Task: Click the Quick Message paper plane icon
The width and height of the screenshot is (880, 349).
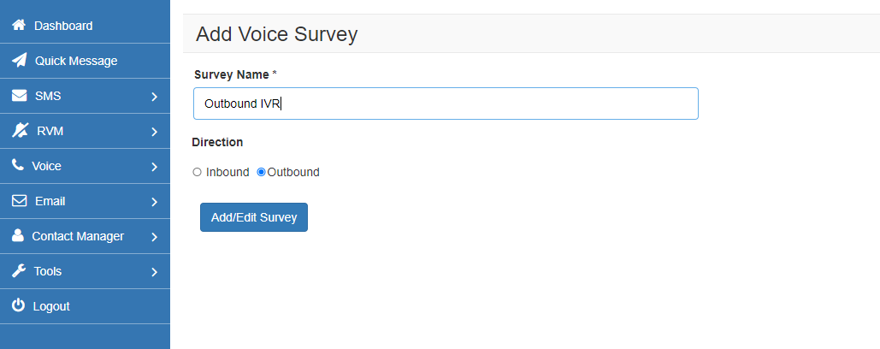Action: click(x=19, y=61)
